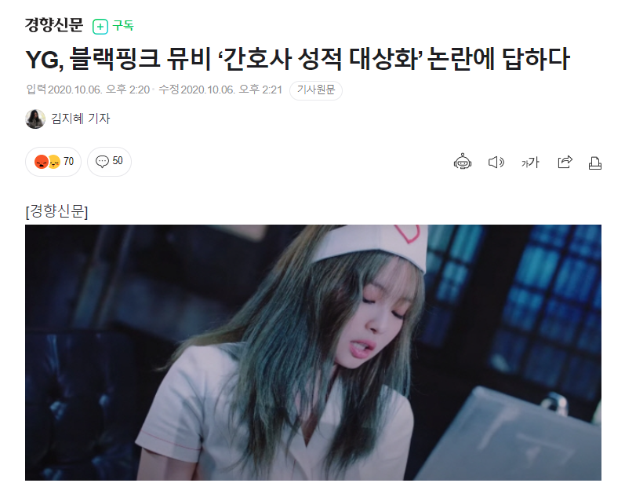Screen dimensions: 625x494
Task: Click the green plus subscribe icon
Action: (x=100, y=27)
